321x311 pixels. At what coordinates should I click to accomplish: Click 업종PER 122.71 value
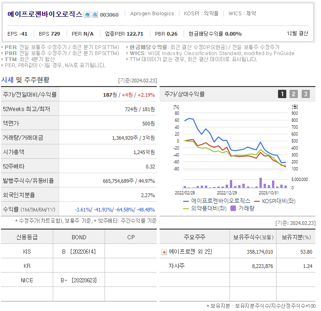[x=124, y=34]
